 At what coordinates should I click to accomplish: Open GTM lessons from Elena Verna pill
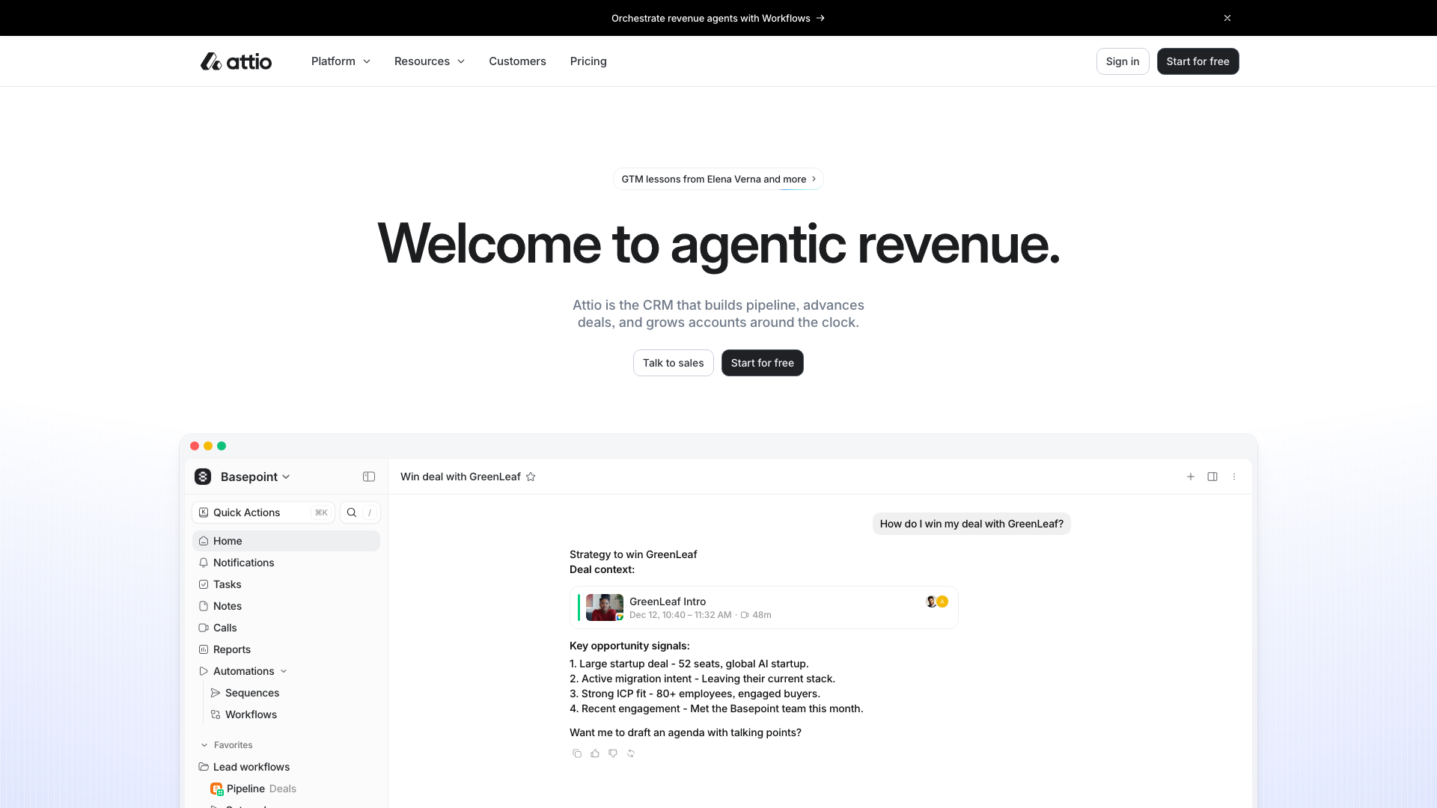point(718,179)
